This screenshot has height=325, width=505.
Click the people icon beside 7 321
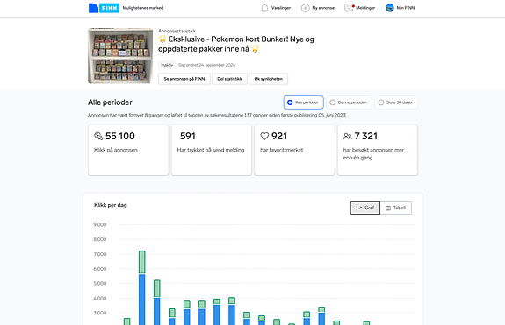348,136
